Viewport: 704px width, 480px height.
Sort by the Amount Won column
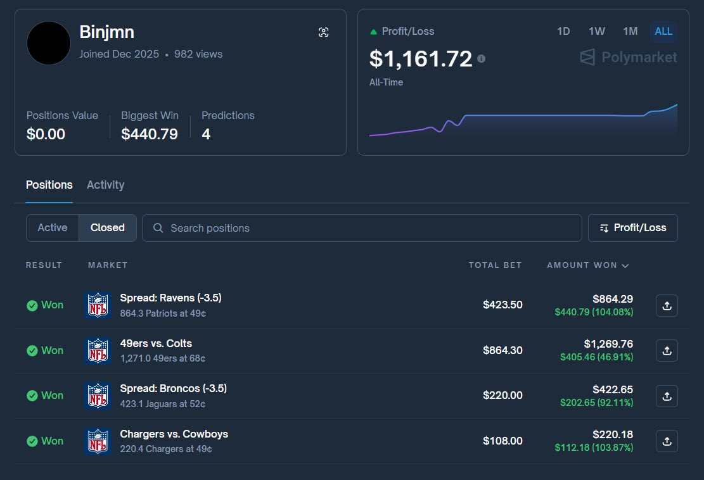coord(587,265)
